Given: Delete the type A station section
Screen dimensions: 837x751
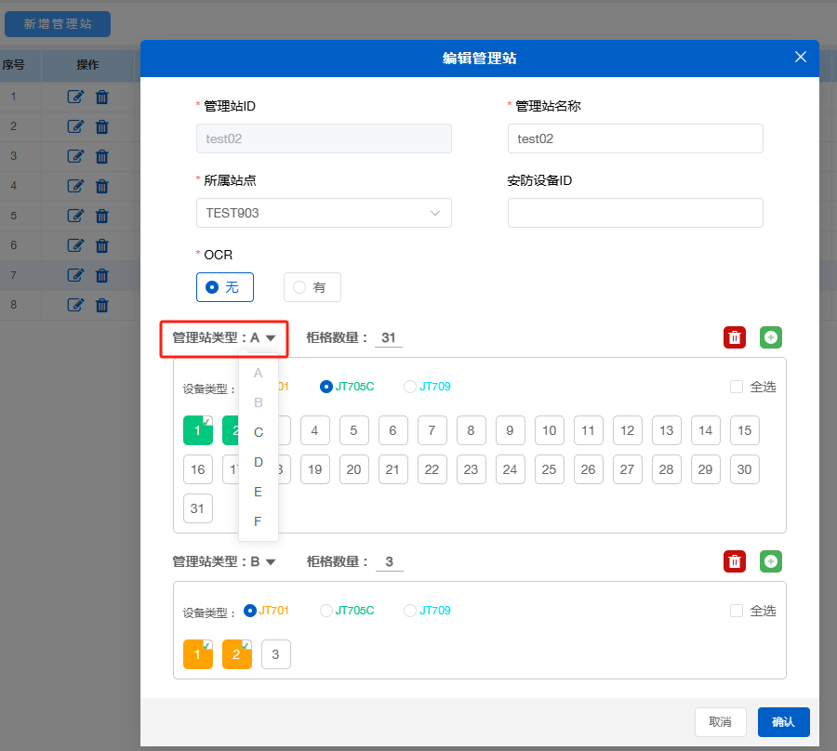Looking at the screenshot, I should click(x=735, y=337).
